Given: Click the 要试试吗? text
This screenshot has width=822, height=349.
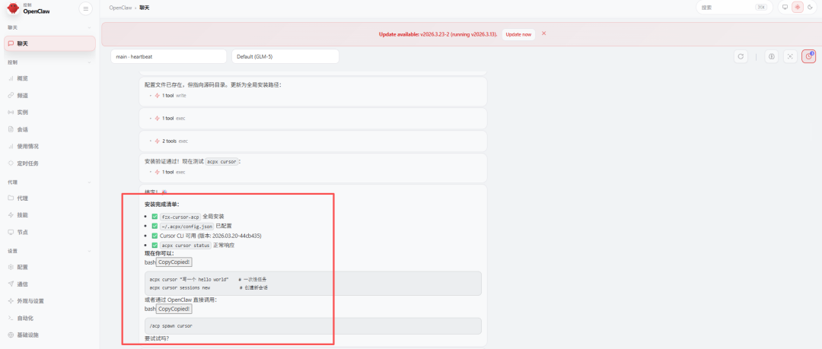Looking at the screenshot, I should point(157,338).
